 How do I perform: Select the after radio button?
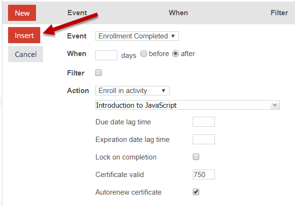pyautogui.click(x=175, y=54)
